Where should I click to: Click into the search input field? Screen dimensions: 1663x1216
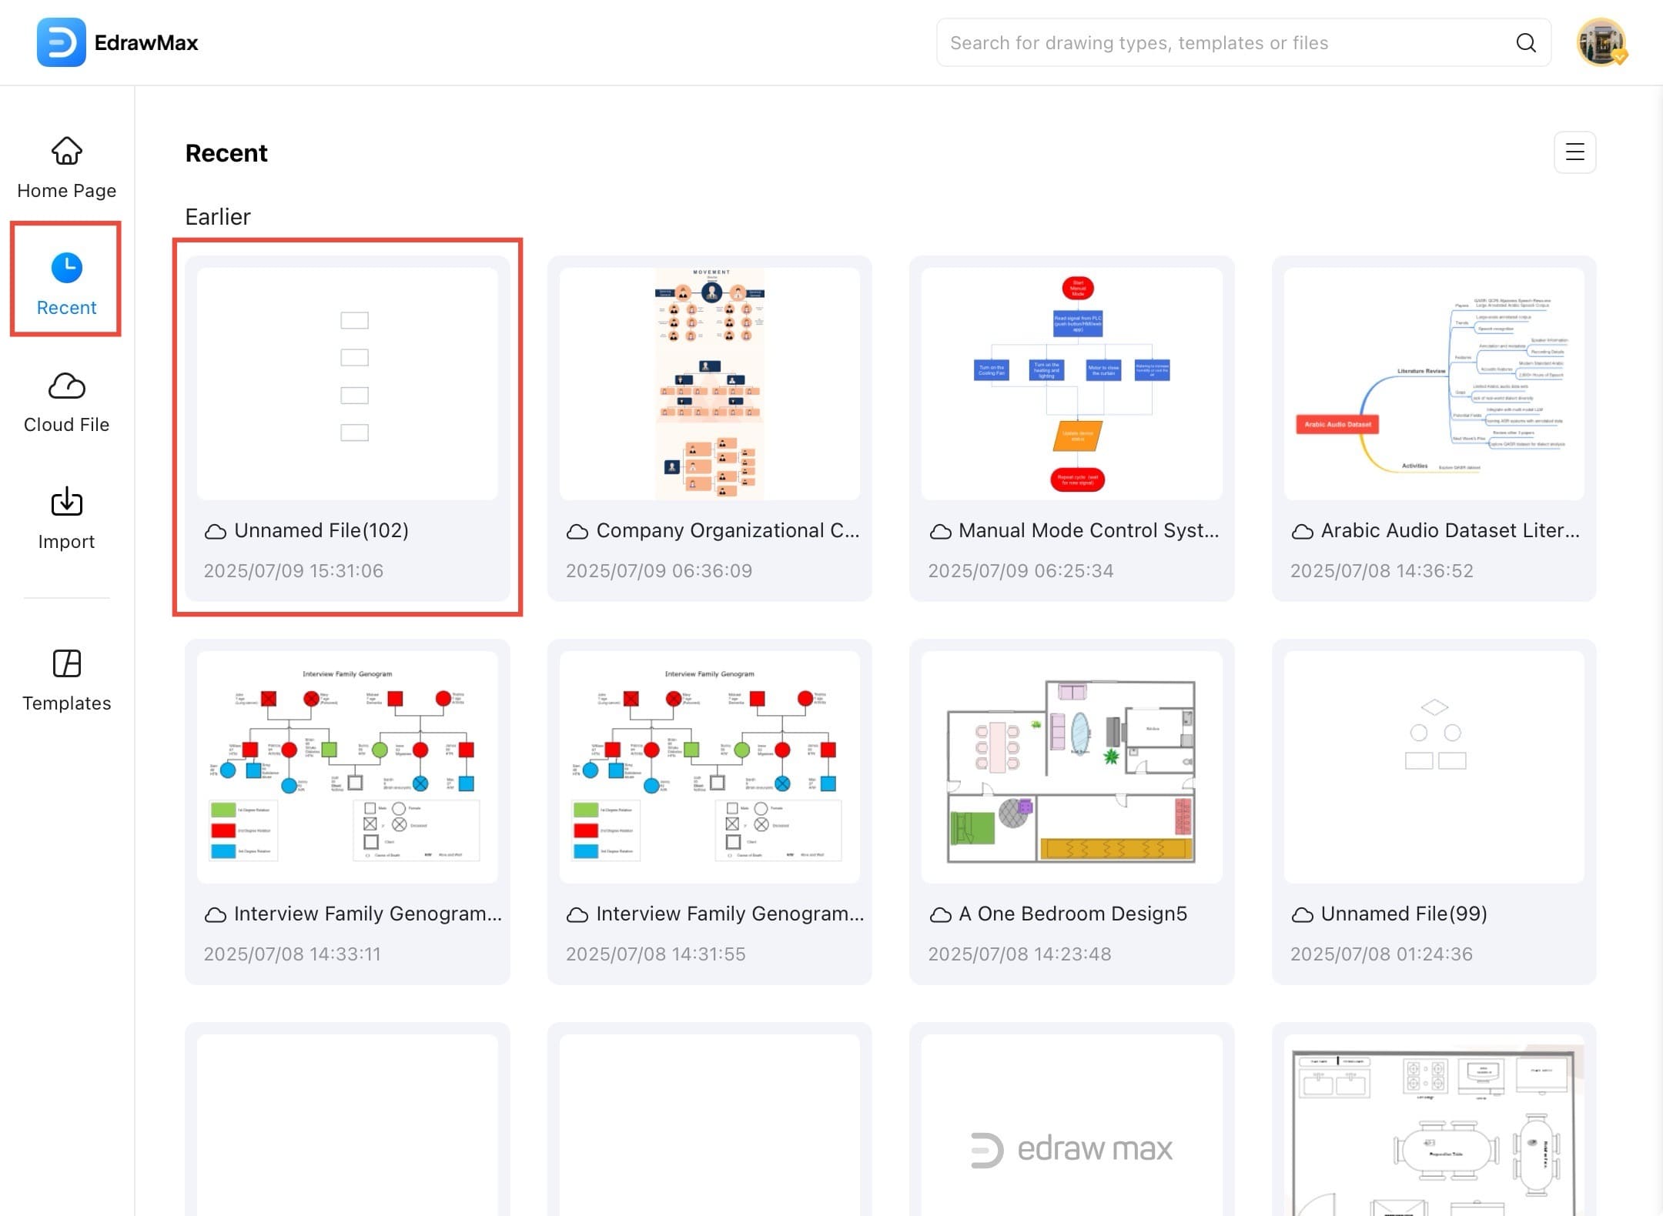[x=1224, y=43]
